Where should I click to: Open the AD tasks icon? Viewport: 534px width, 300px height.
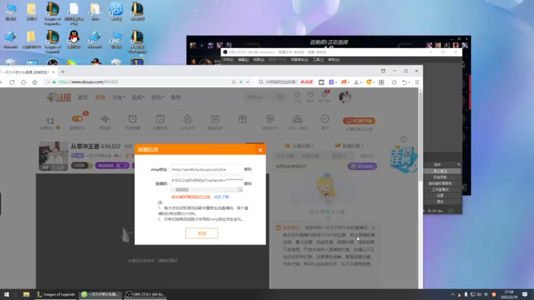coord(215,119)
